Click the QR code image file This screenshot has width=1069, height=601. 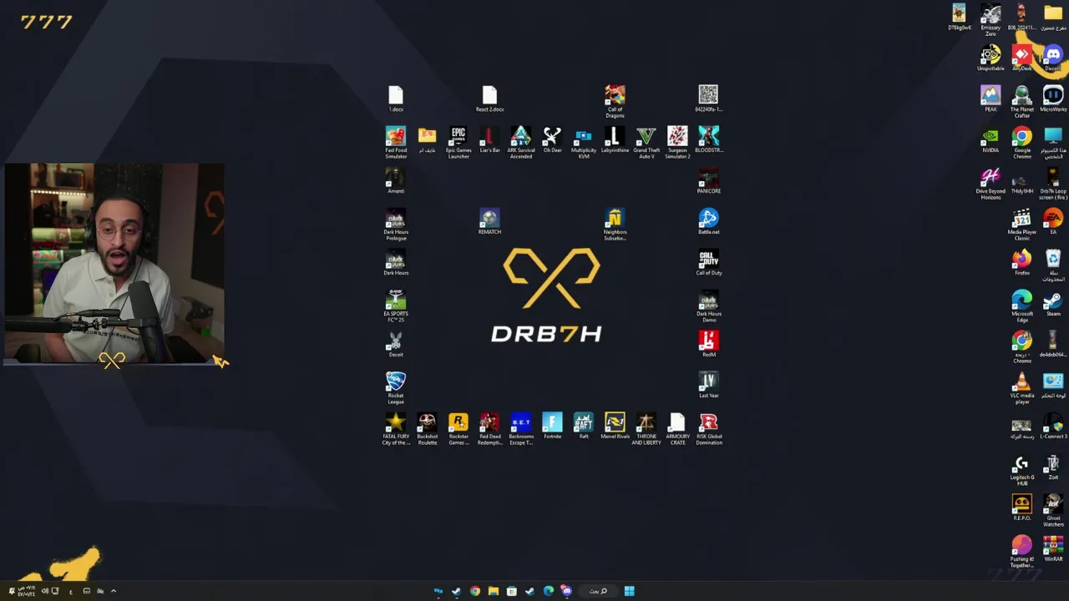click(x=709, y=99)
